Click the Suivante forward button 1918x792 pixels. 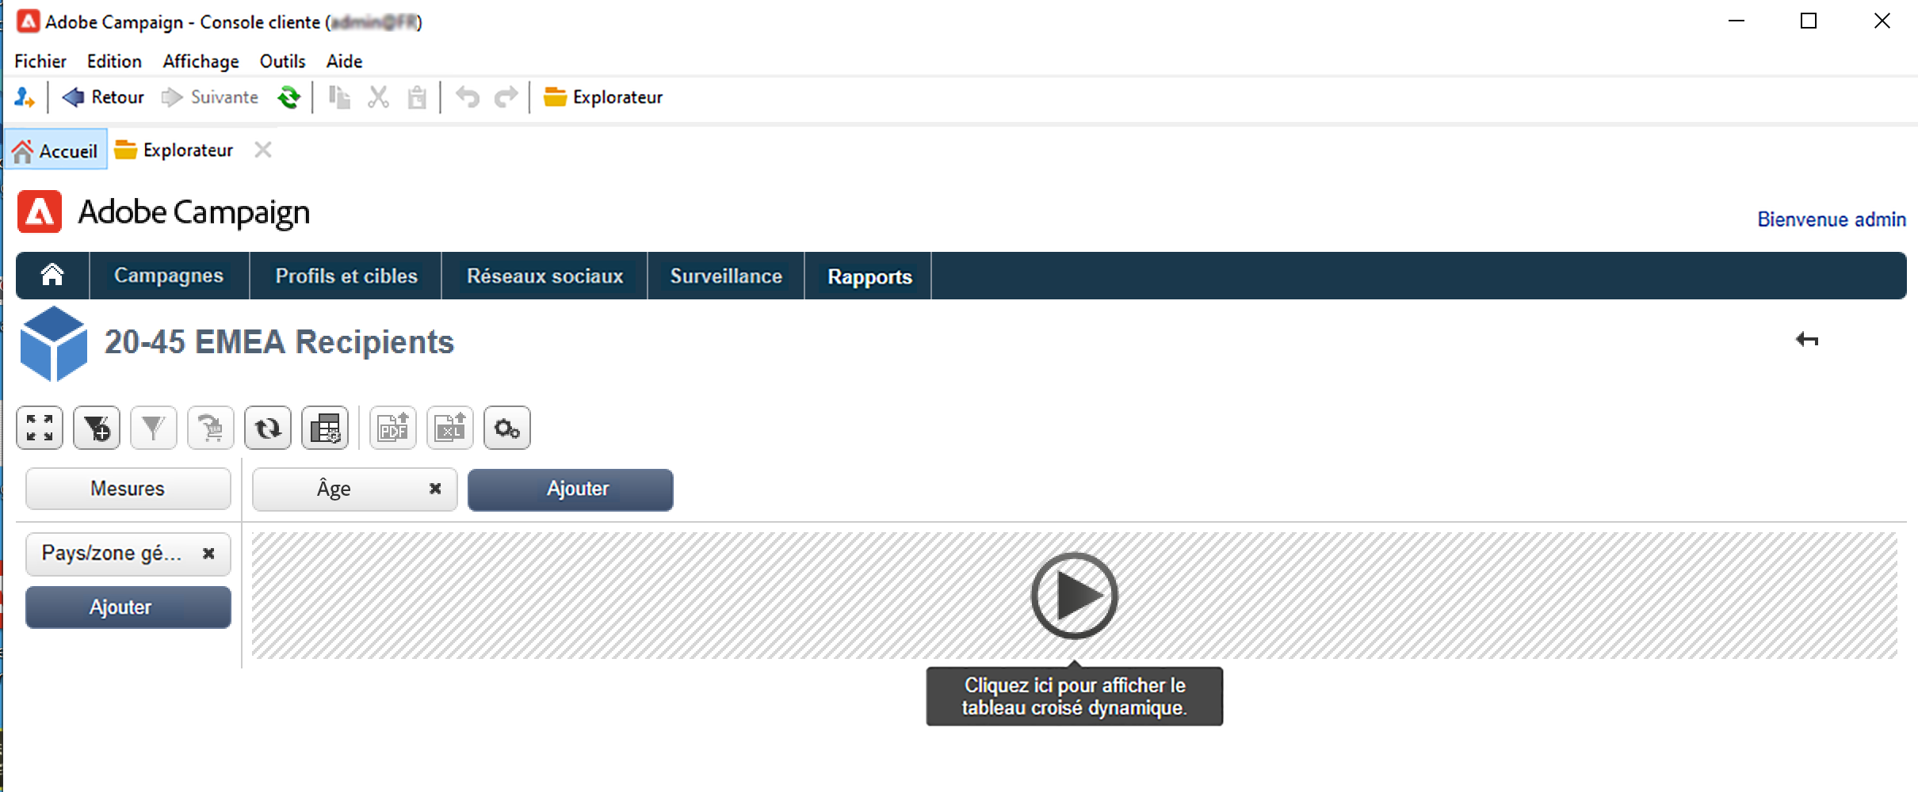click(x=210, y=97)
